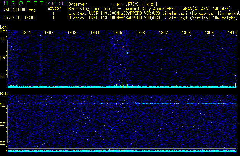Click the Lch 1.0 kHz axis label

(3, 38)
